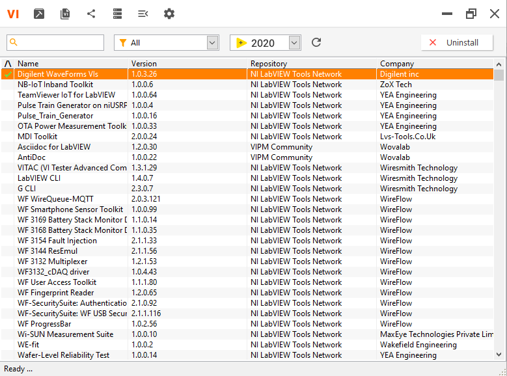Viewport: 507px width, 376px height.
Task: Select OTA Power Measurement Toolkit row
Action: (x=247, y=126)
